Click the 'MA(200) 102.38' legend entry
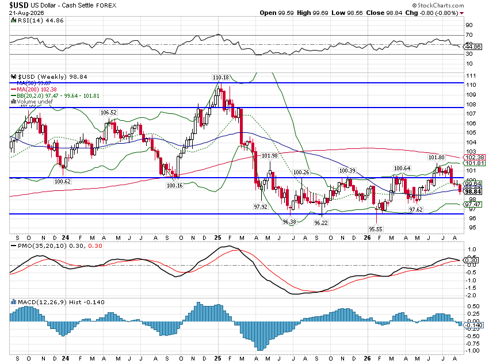This screenshot has width=489, height=364. [x=37, y=90]
